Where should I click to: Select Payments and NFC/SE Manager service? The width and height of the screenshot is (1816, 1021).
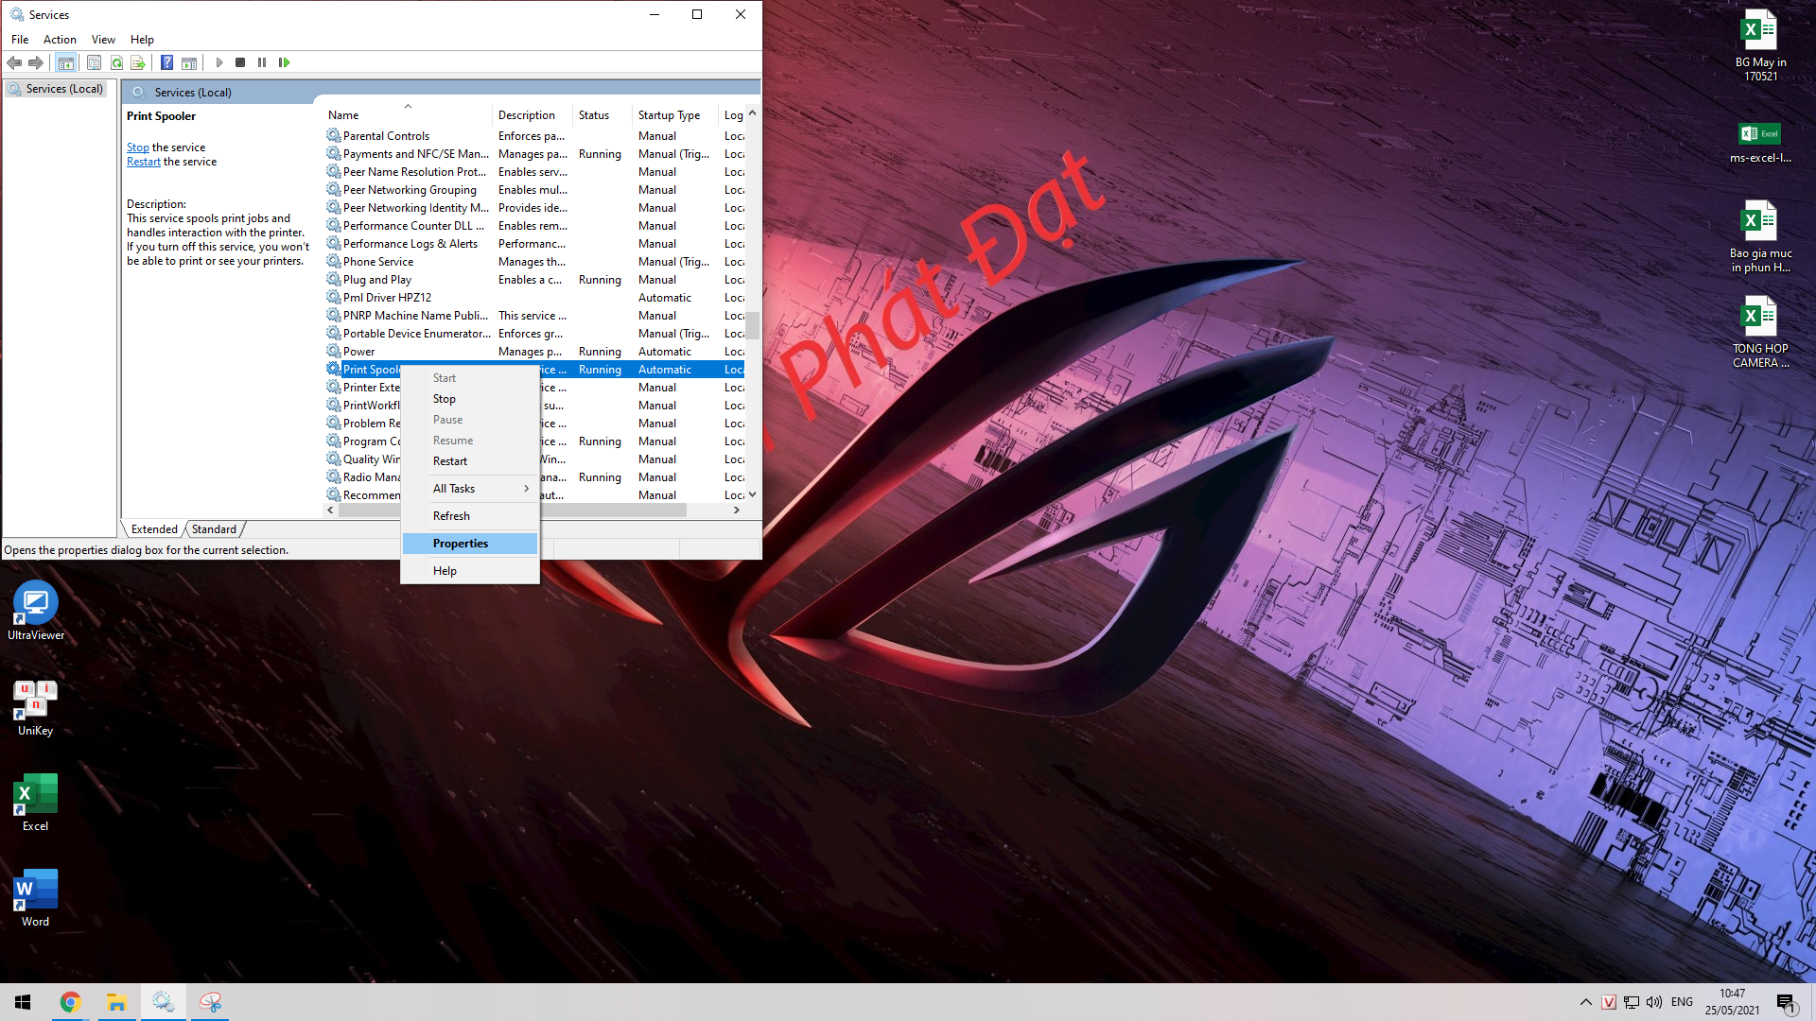click(x=535, y=154)
